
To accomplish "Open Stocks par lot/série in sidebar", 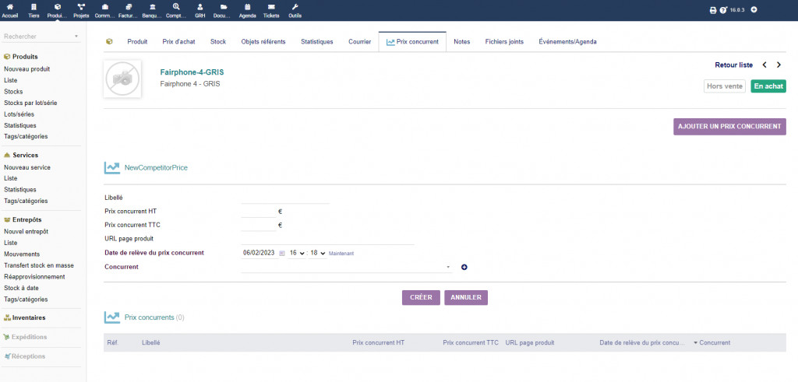I will tap(30, 103).
